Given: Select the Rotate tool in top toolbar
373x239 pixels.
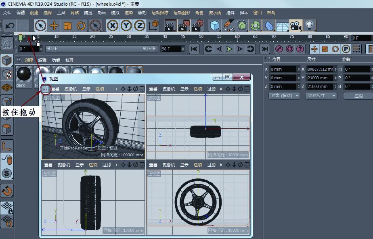Looking at the screenshot, I should pos(81,26).
